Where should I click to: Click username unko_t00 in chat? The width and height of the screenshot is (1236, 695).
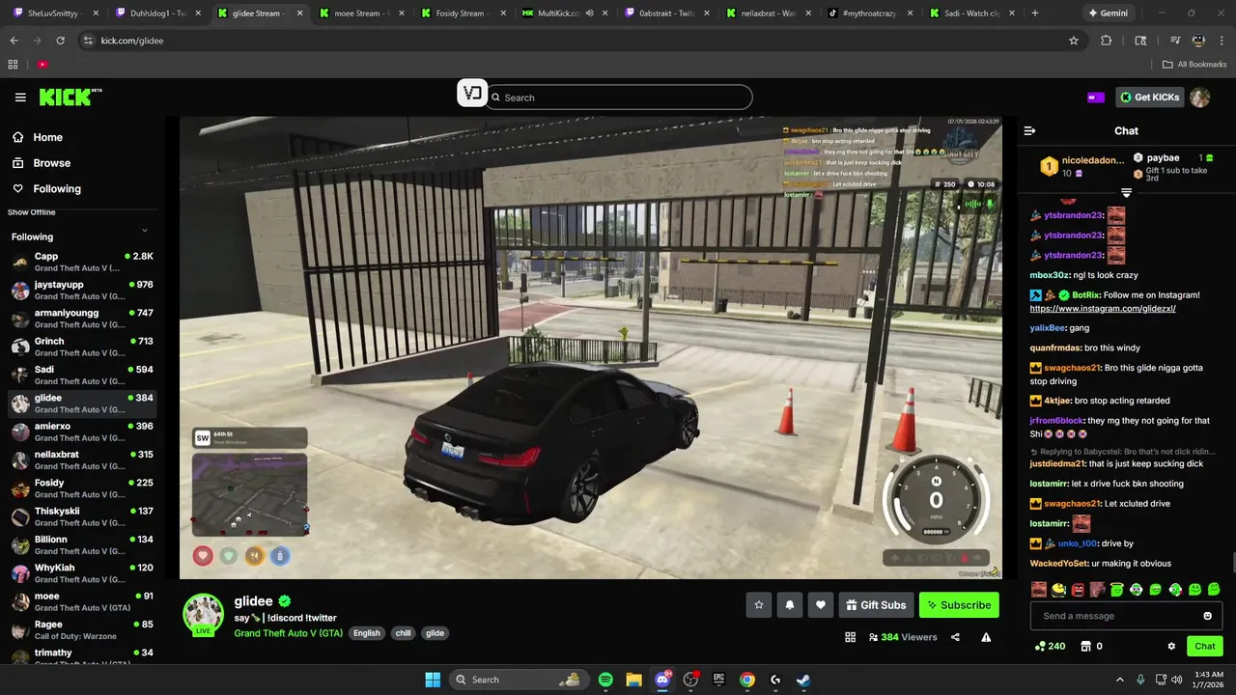1078,543
